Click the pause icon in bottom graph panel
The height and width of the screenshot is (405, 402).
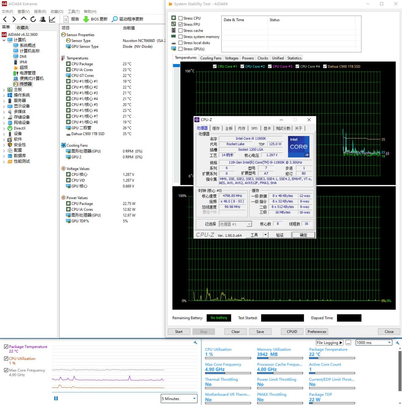point(56,398)
